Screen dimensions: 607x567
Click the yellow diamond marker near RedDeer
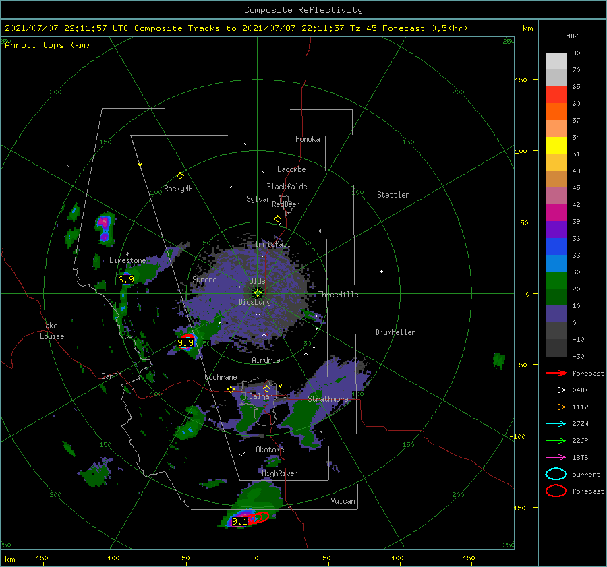coord(278,219)
